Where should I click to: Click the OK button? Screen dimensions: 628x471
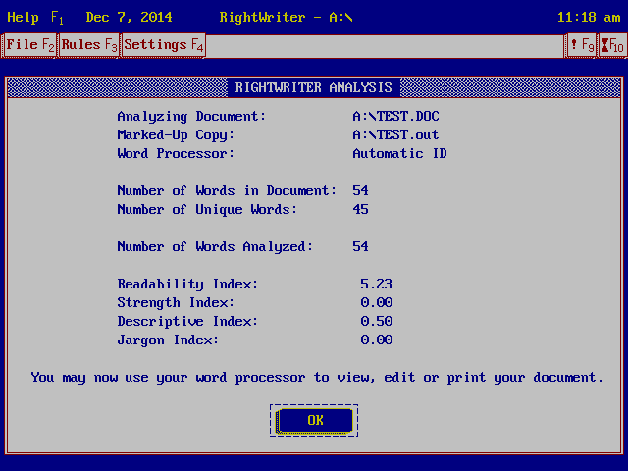coord(314,421)
